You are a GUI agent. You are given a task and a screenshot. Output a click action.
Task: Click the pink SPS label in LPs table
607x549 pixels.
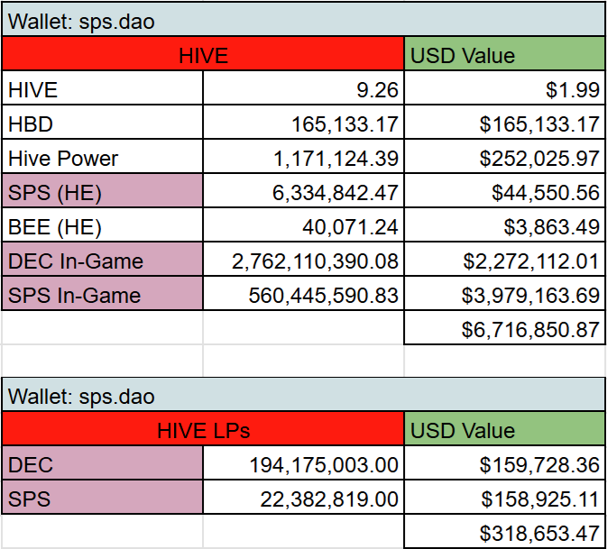tap(102, 497)
